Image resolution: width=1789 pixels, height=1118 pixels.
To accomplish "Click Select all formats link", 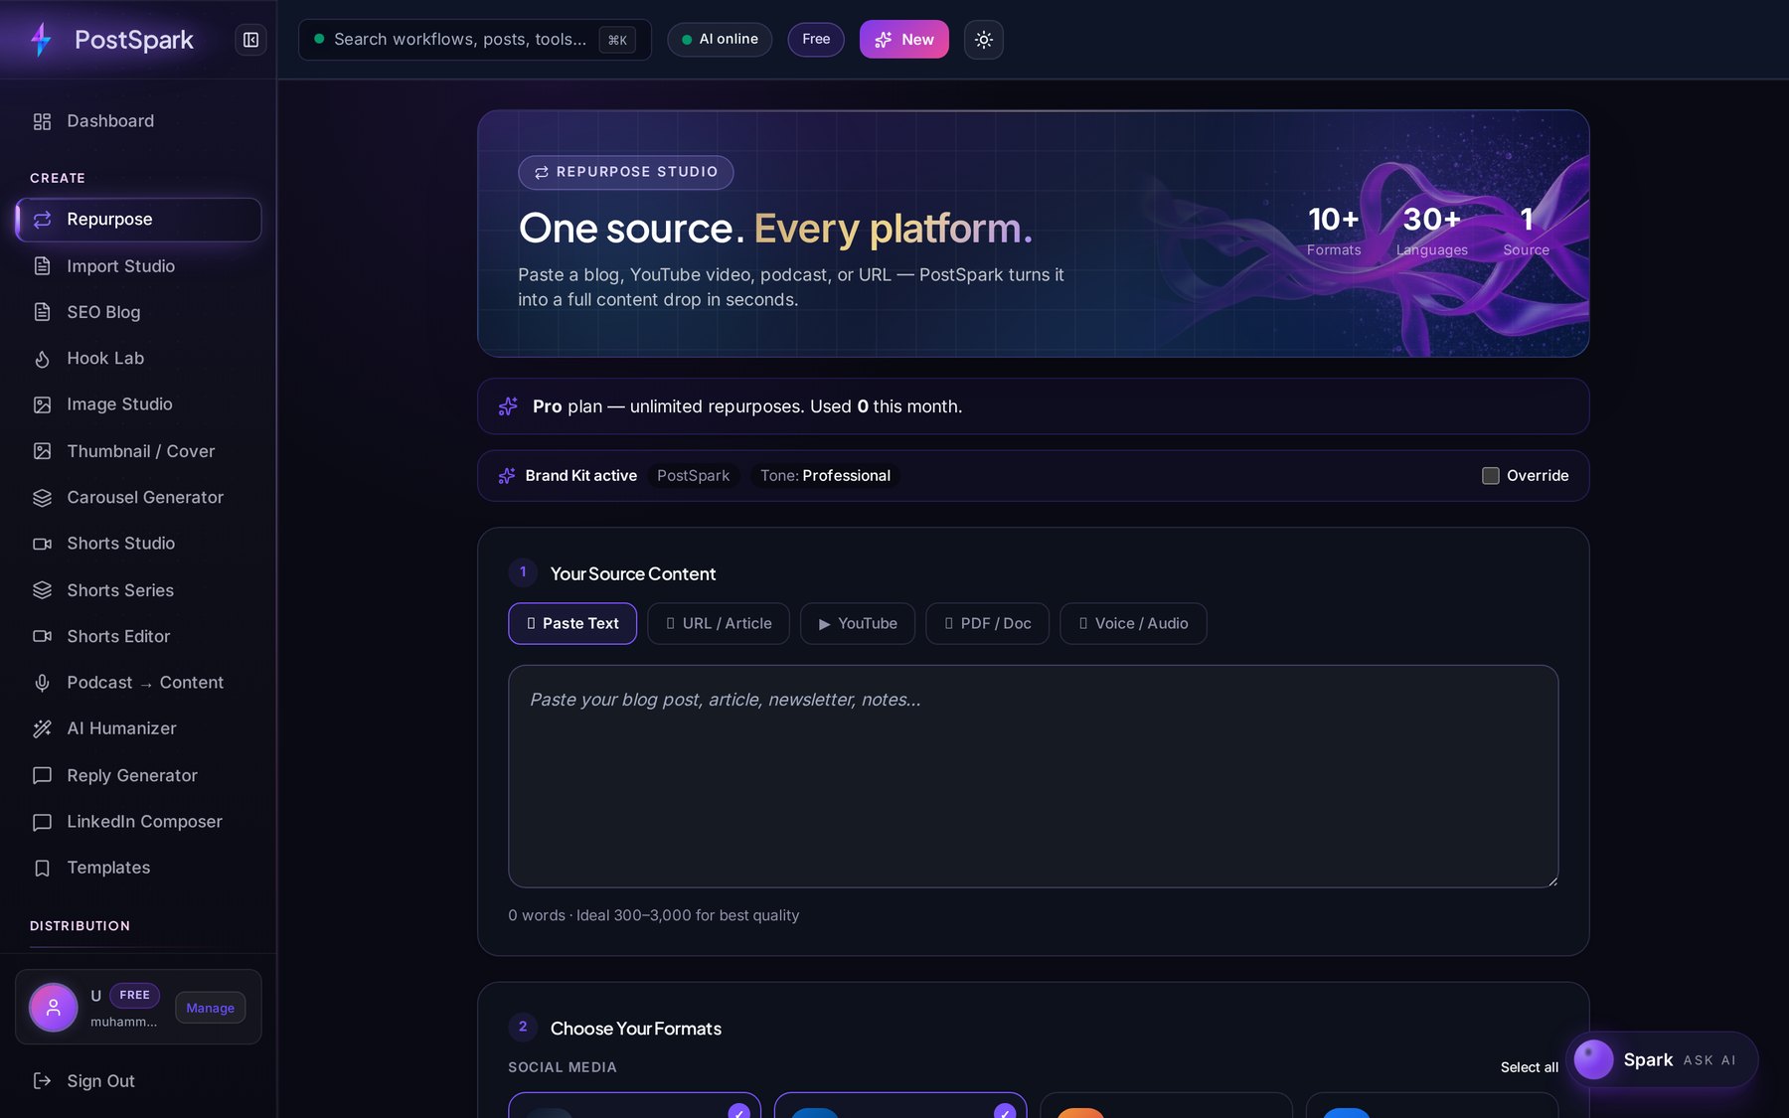I will (1529, 1067).
